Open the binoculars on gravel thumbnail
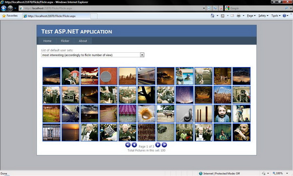This screenshot has height=176, width=293. 165,132
